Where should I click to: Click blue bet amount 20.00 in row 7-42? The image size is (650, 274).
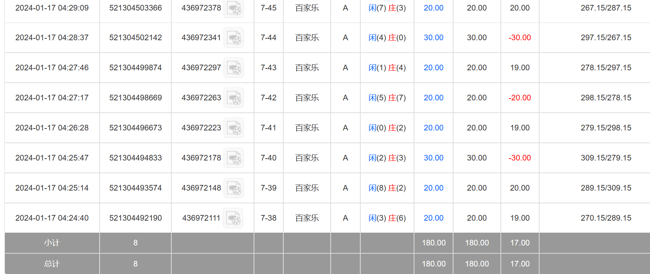coord(433,98)
